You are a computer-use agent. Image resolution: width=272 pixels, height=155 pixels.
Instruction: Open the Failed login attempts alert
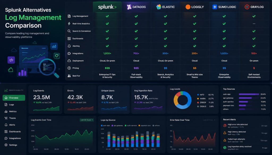pyautogui.click(x=245, y=140)
